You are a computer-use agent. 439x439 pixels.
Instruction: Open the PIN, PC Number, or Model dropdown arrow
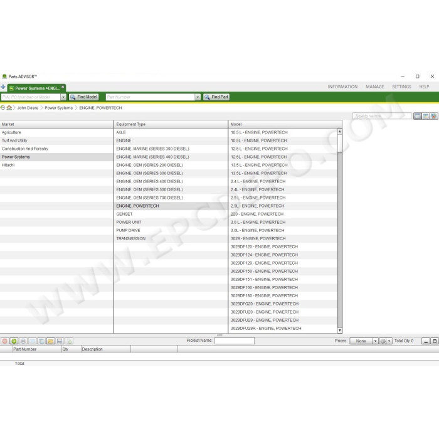point(63,97)
